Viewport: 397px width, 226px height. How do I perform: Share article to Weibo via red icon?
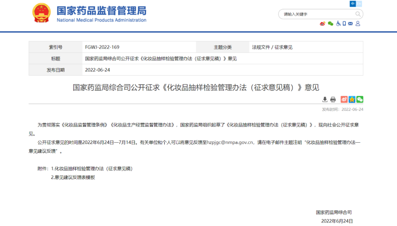(344, 99)
